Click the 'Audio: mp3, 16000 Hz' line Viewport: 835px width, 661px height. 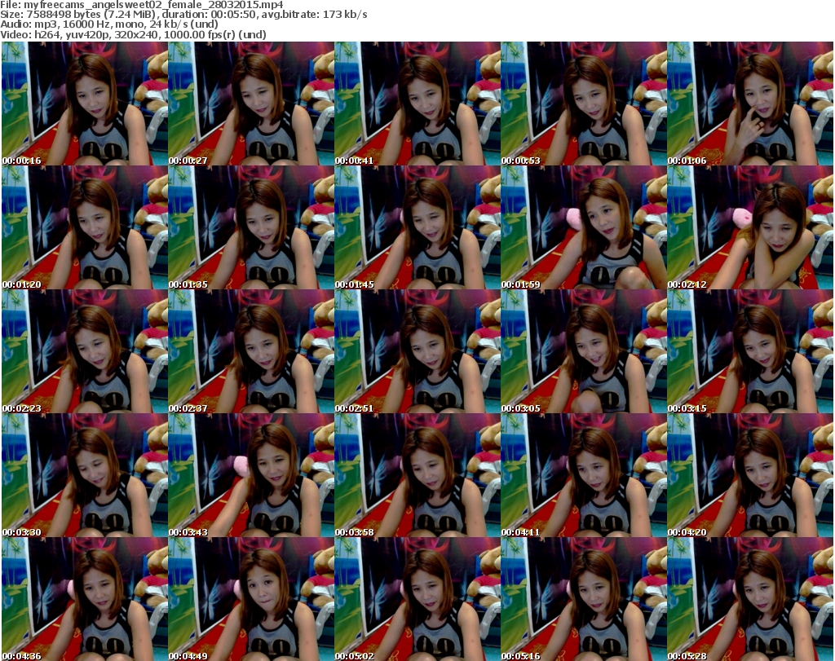point(109,24)
